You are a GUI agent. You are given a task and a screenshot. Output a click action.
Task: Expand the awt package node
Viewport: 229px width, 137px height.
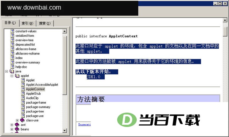tap(12, 125)
